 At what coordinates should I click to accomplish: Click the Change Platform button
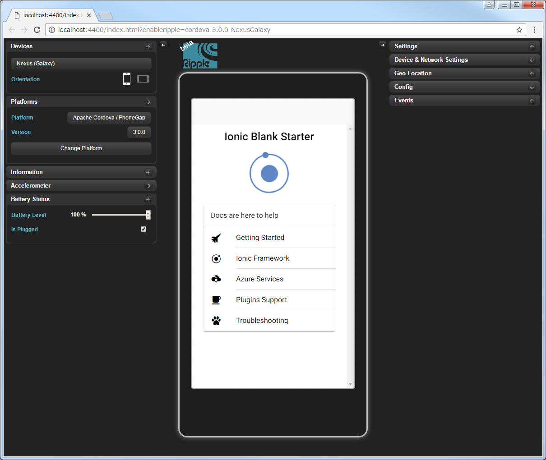coord(81,148)
